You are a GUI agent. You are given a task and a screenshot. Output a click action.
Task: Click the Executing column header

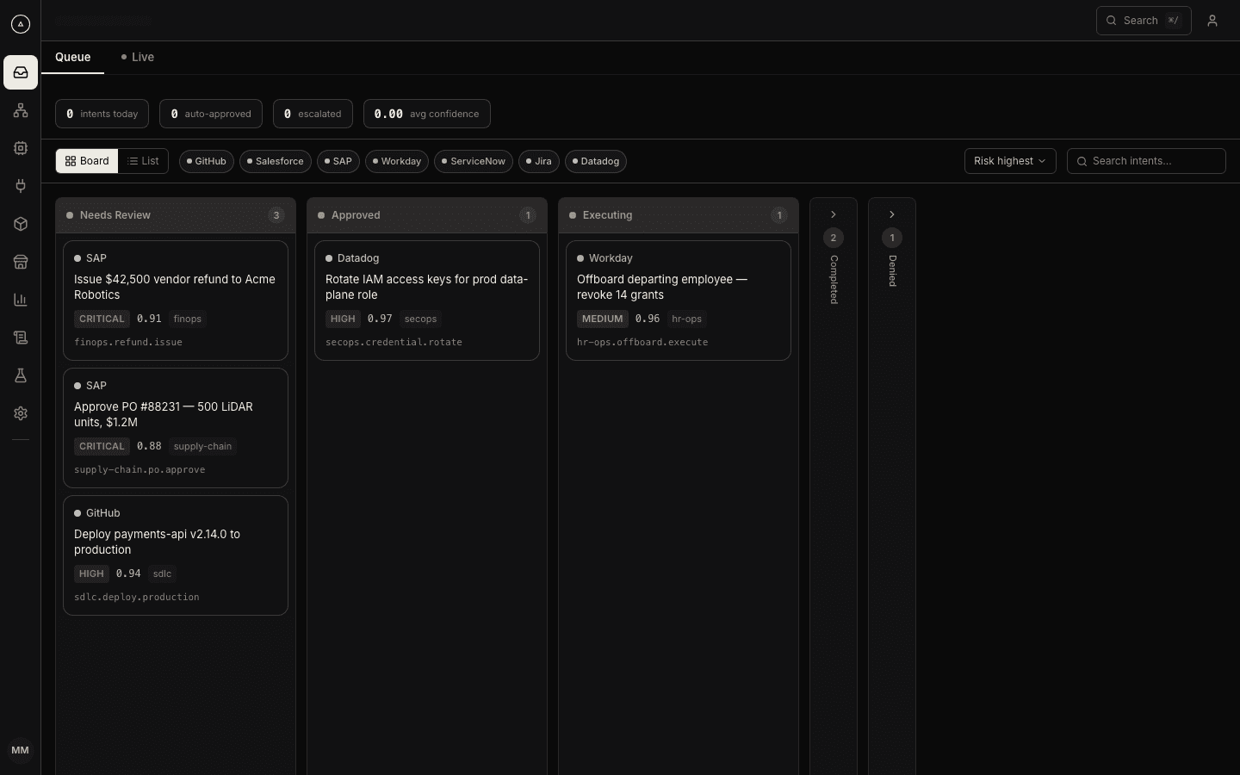coord(679,215)
